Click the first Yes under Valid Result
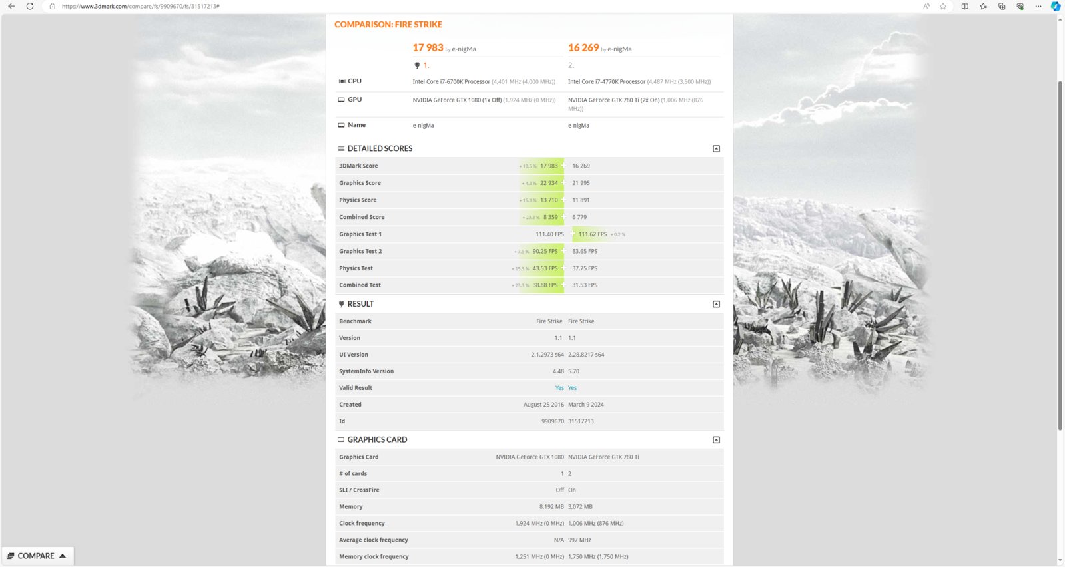Image resolution: width=1065 pixels, height=567 pixels. (x=559, y=388)
